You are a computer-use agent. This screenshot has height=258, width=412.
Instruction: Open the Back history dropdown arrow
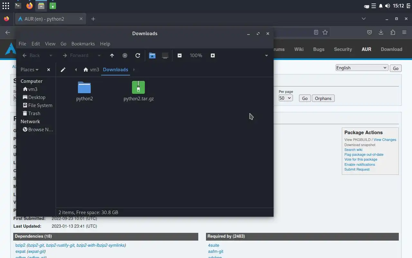(51, 55)
